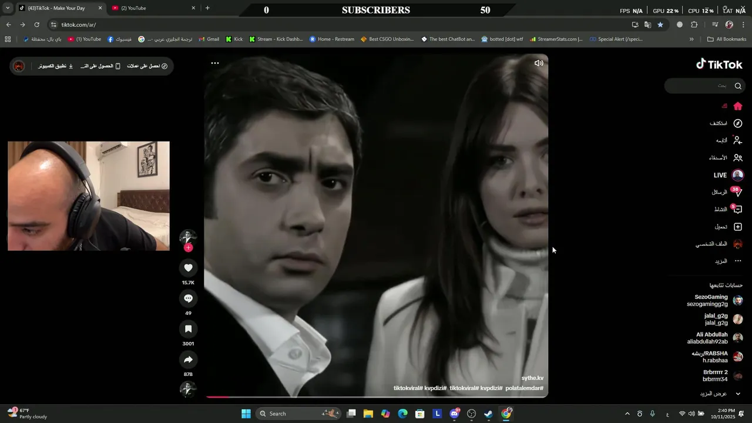
Task: Click the install app icon in address bar
Action: click(x=635, y=25)
